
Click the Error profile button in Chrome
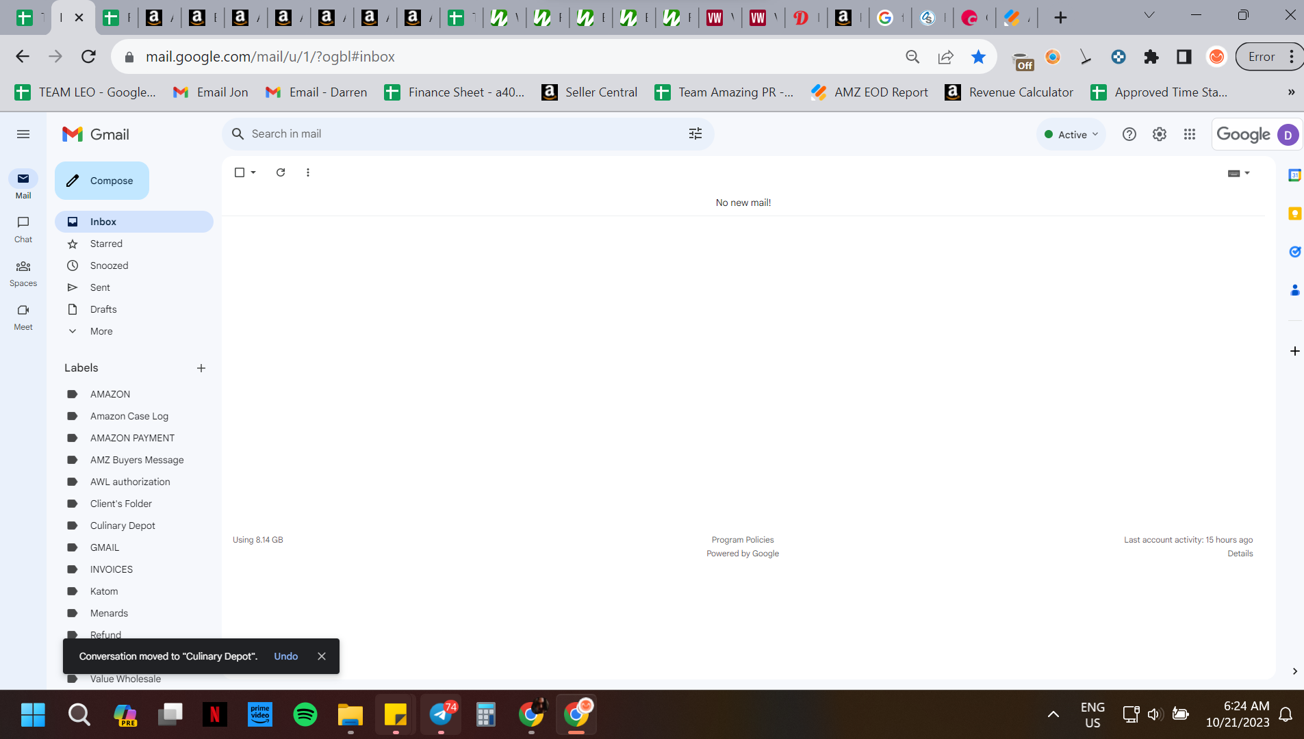click(1261, 57)
